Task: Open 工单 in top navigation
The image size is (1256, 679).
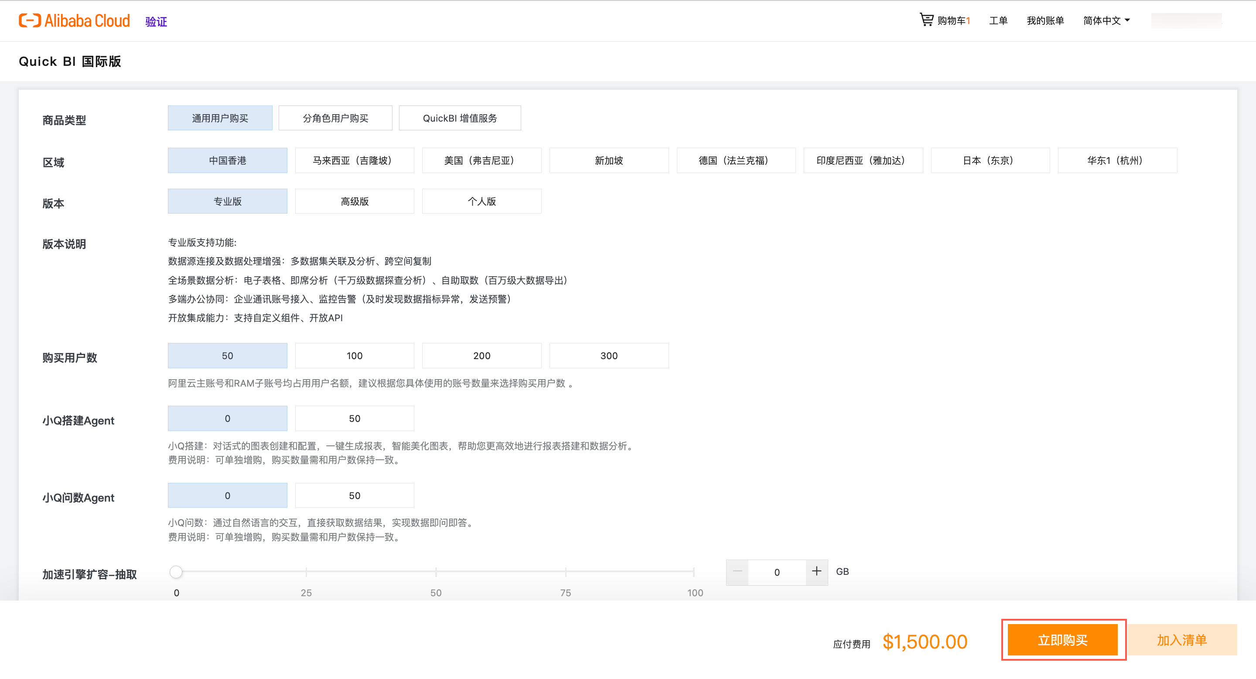Action: click(997, 20)
